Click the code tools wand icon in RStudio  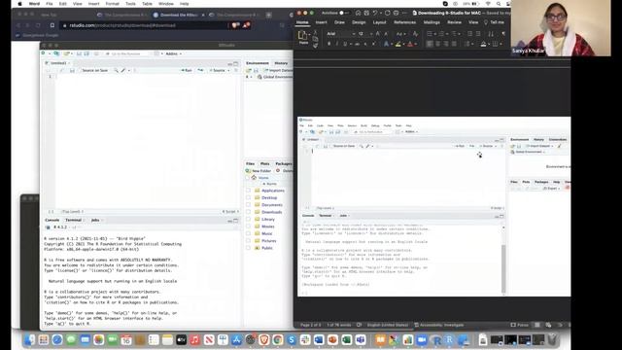[x=123, y=71]
